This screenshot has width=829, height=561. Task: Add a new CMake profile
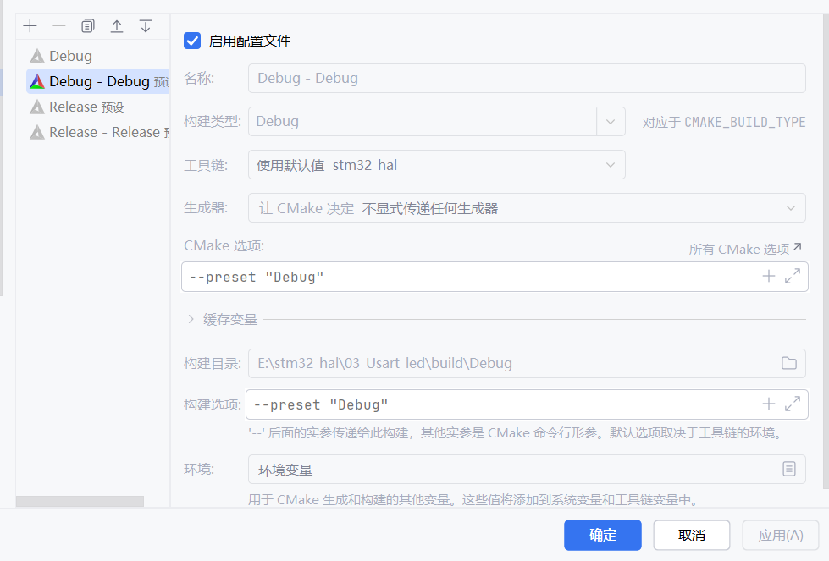coord(30,26)
